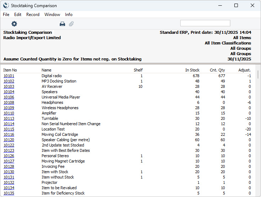261x197 pixels.
Task: Click the 'Wireless Headphones' name
Action: 60,108
